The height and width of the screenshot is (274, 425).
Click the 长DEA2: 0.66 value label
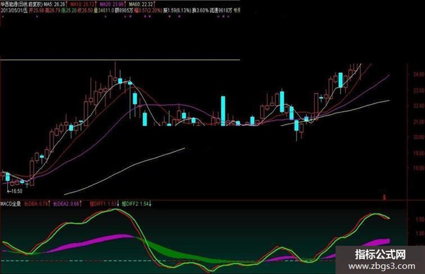(67, 204)
